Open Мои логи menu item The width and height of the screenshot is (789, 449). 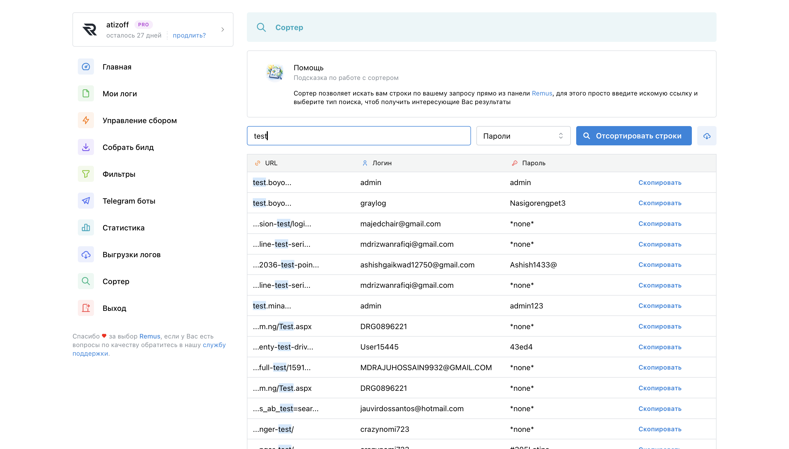[x=120, y=94]
